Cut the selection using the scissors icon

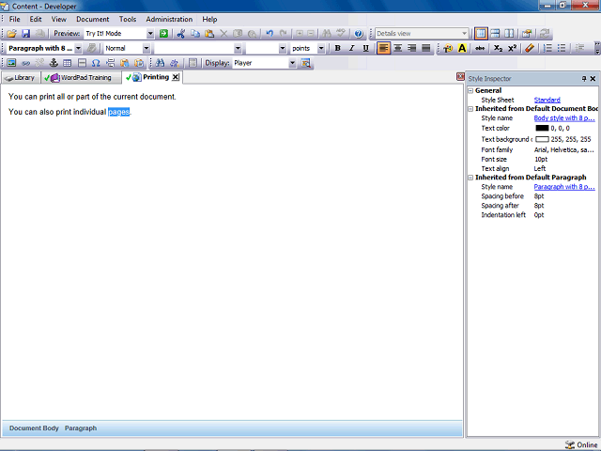point(181,34)
